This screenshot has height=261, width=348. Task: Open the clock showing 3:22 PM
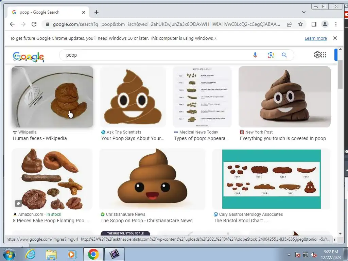[x=330, y=255]
